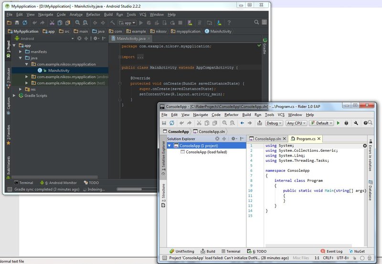Open the Any CPU platform dropdown in Rider

[x=296, y=123]
